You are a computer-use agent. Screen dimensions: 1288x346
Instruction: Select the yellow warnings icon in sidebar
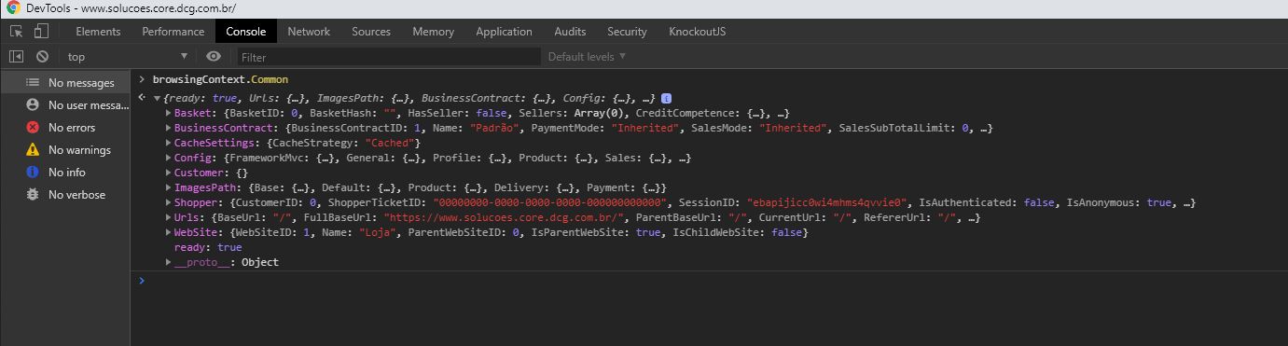click(33, 150)
